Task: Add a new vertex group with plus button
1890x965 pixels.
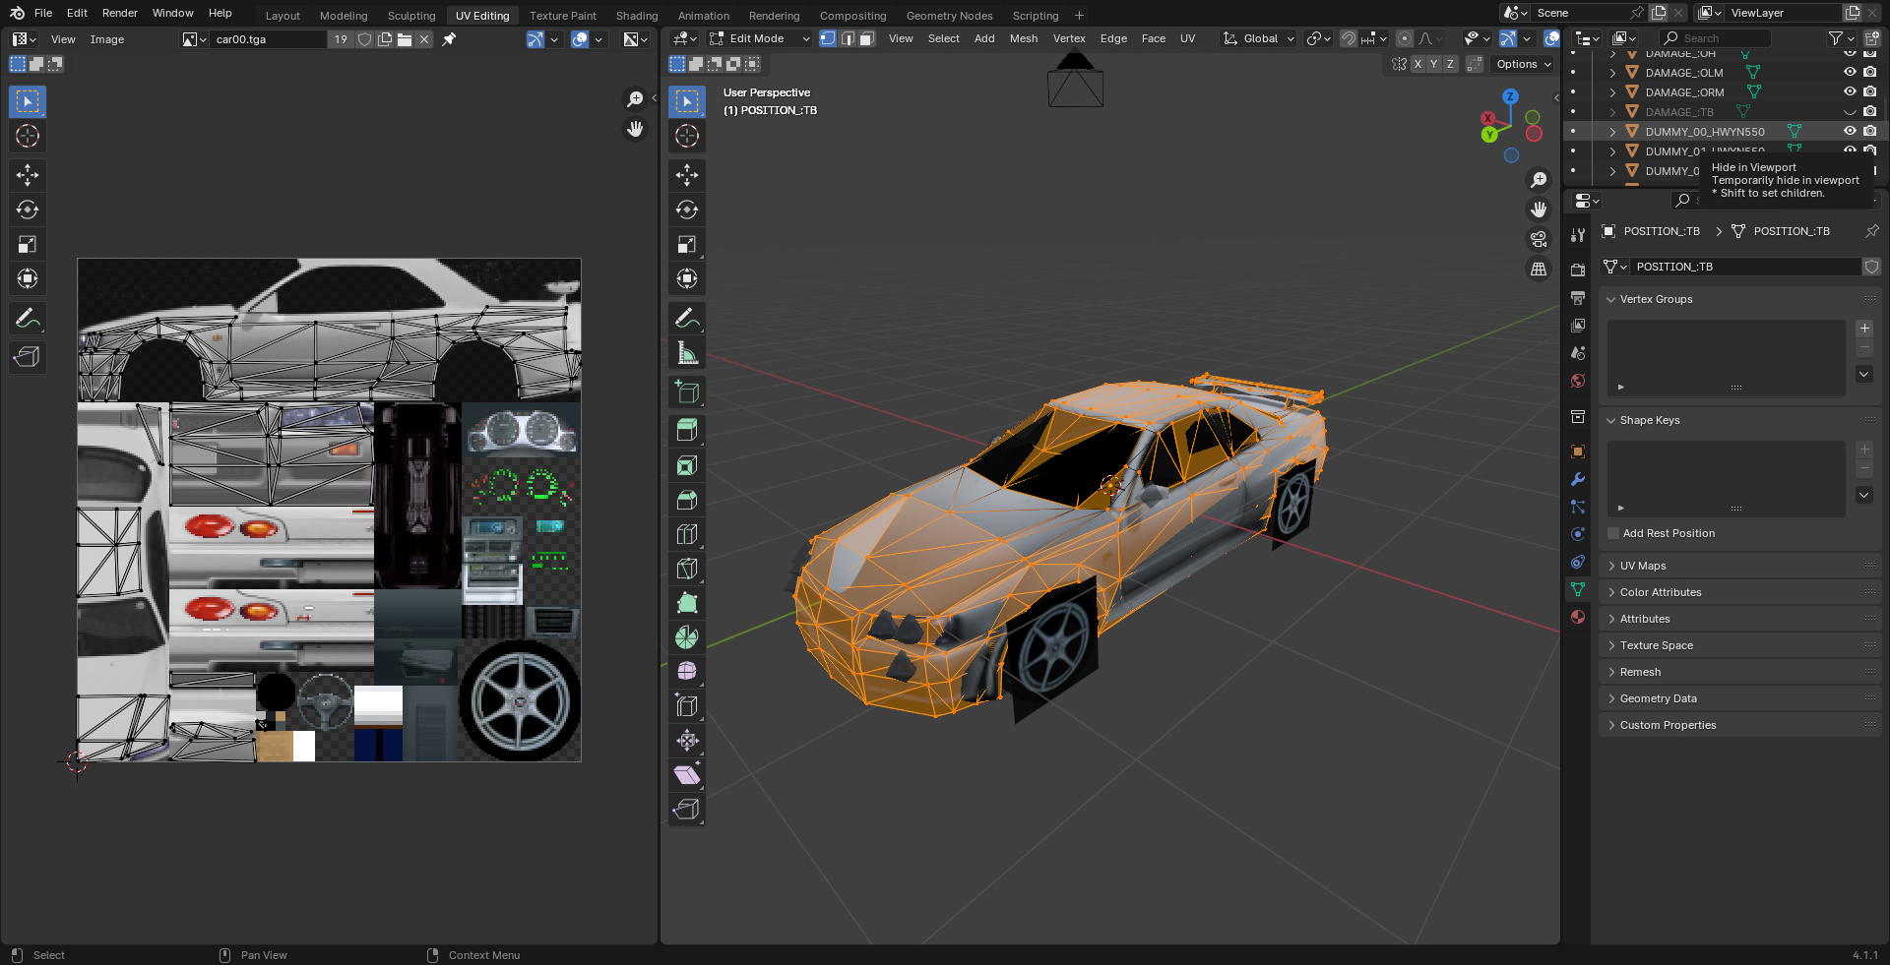Action: [1864, 329]
